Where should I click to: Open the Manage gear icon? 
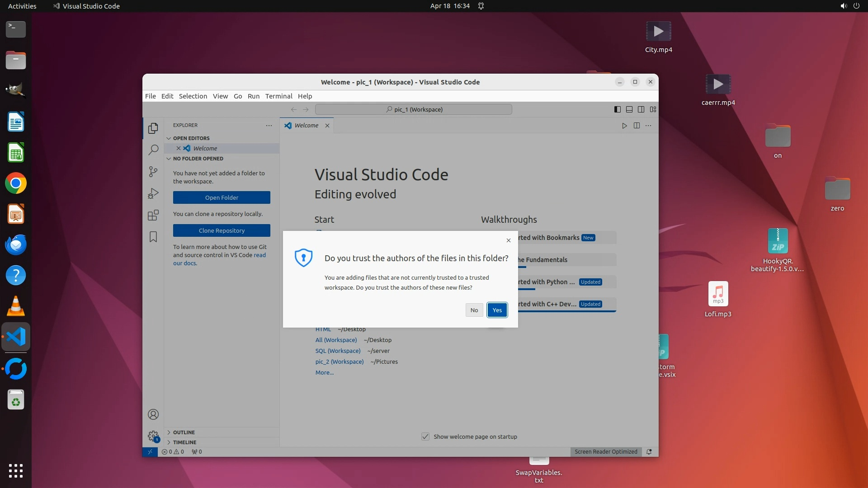click(153, 436)
